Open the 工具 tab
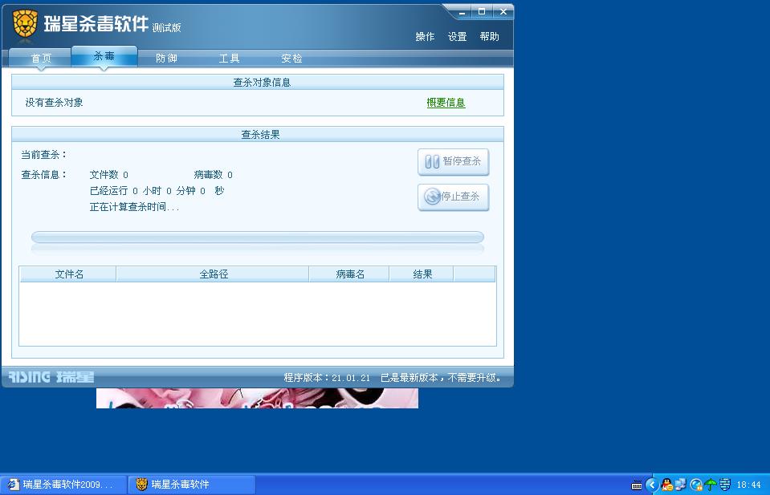 click(x=229, y=59)
